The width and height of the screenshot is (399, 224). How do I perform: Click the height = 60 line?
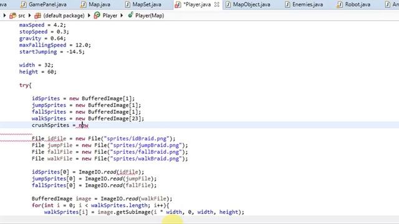(x=37, y=72)
